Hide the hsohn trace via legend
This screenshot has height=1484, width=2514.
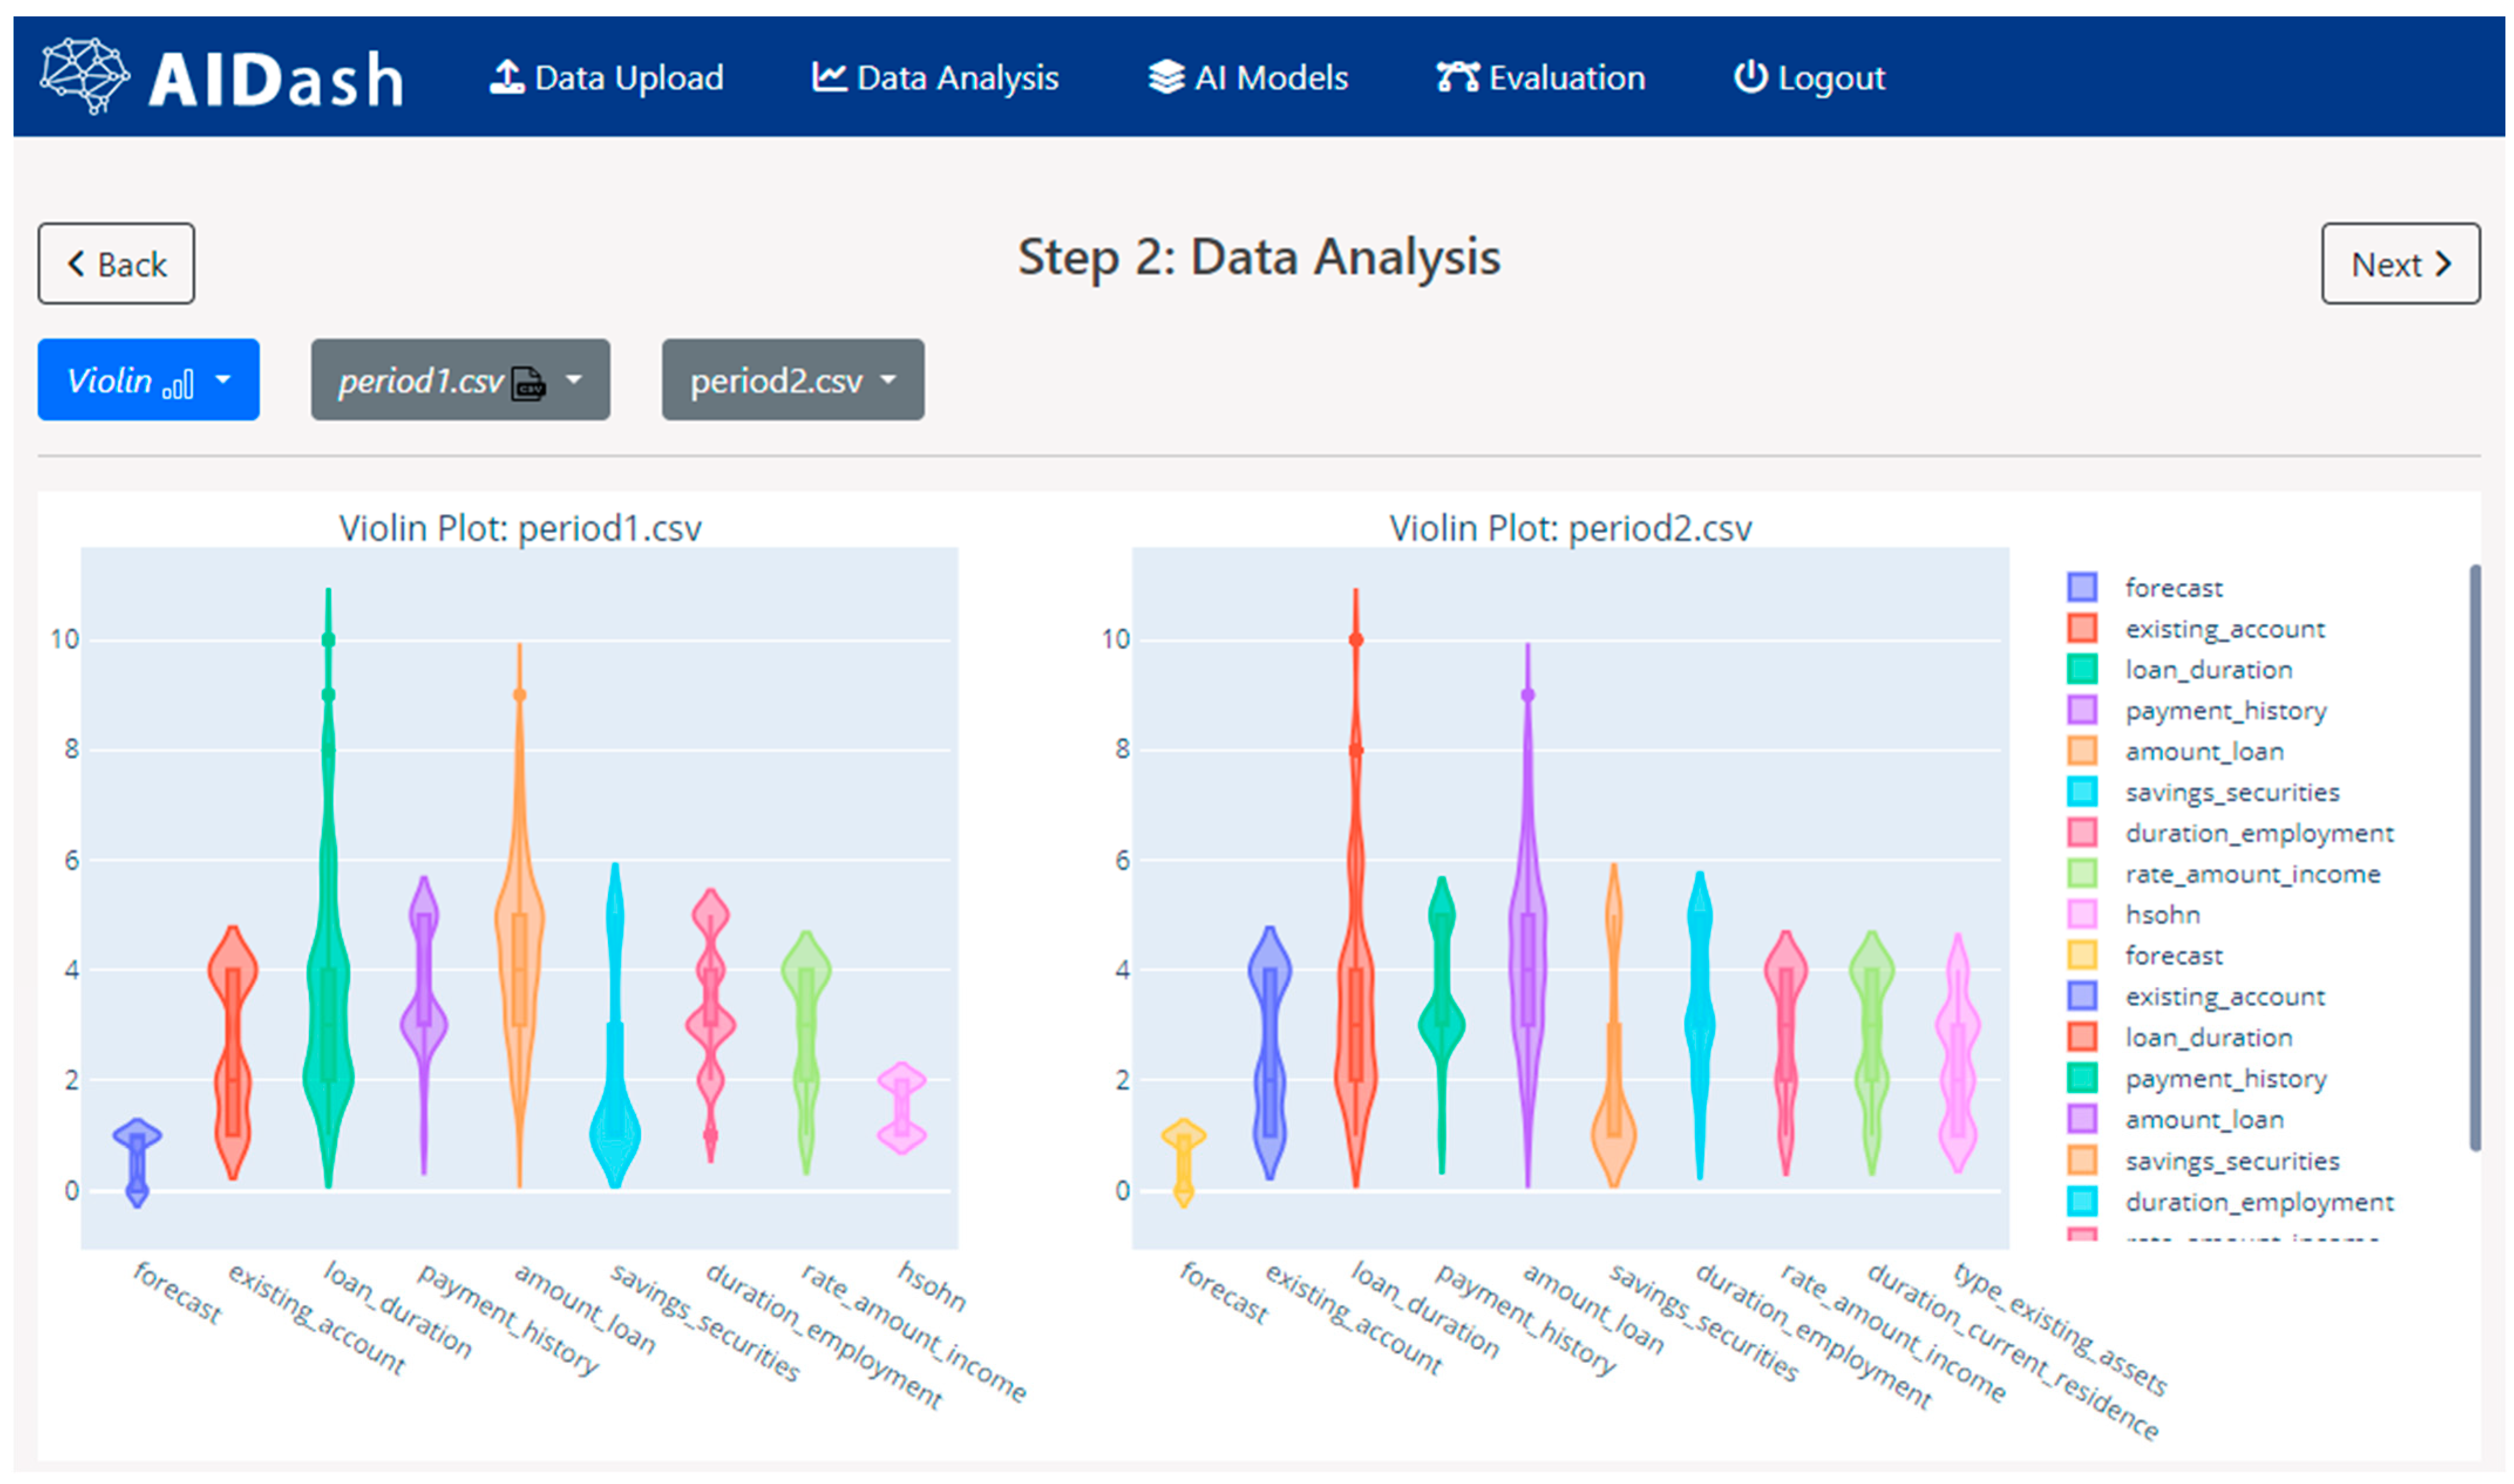pos(2162,915)
